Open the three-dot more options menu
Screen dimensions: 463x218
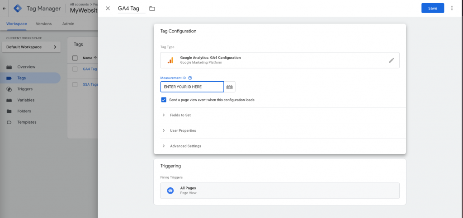pos(452,8)
